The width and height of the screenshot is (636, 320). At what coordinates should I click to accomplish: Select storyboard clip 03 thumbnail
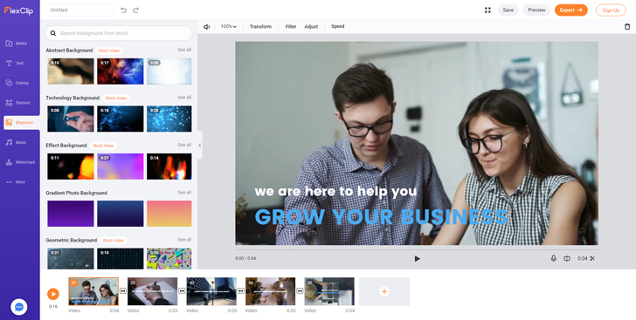(x=211, y=291)
